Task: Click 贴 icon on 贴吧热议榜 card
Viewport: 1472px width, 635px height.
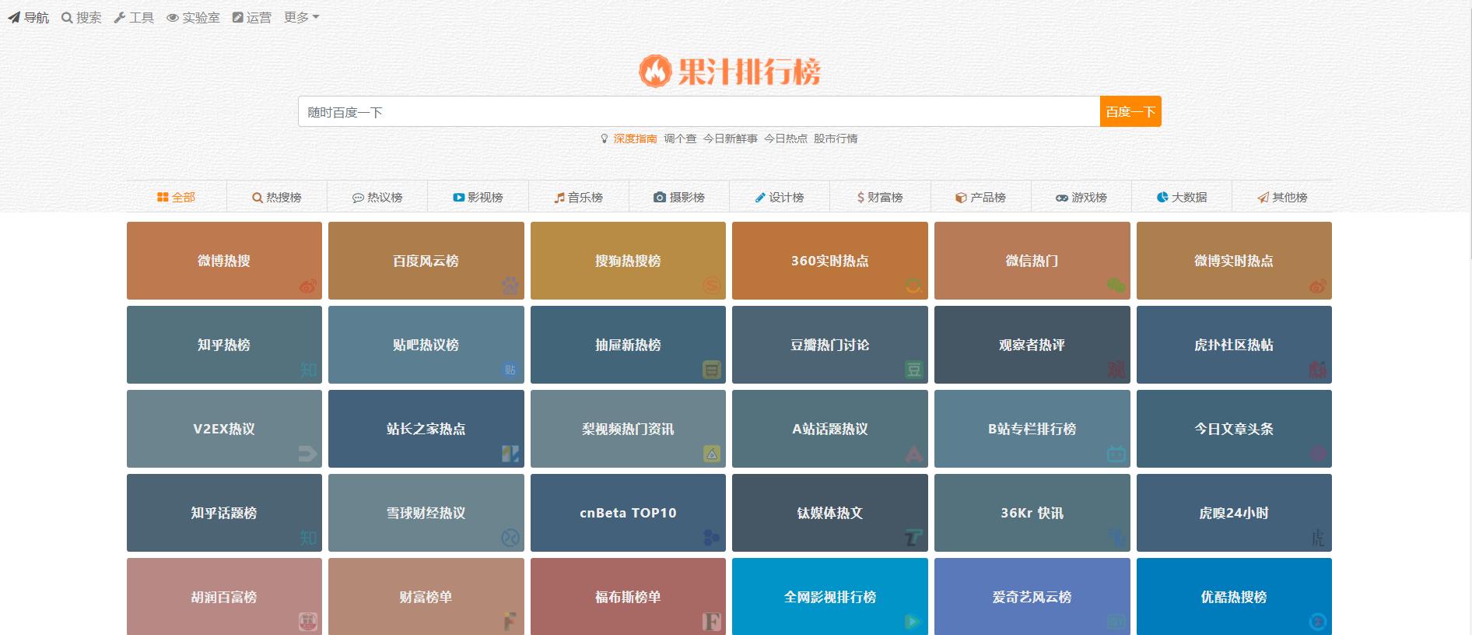Action: [510, 370]
